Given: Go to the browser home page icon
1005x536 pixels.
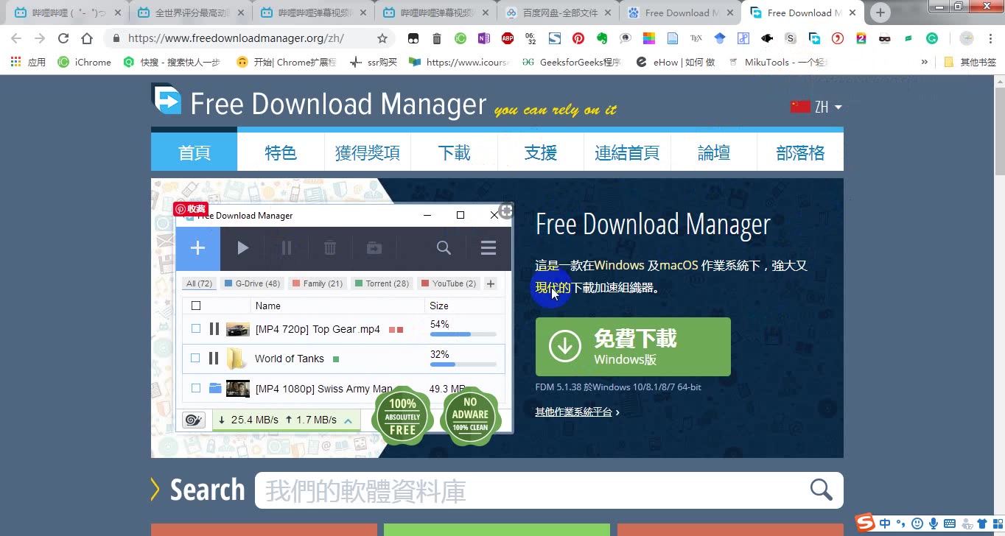Looking at the screenshot, I should [87, 38].
